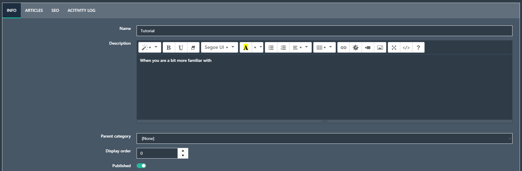Insert an ordered numbered list

pyautogui.click(x=283, y=47)
